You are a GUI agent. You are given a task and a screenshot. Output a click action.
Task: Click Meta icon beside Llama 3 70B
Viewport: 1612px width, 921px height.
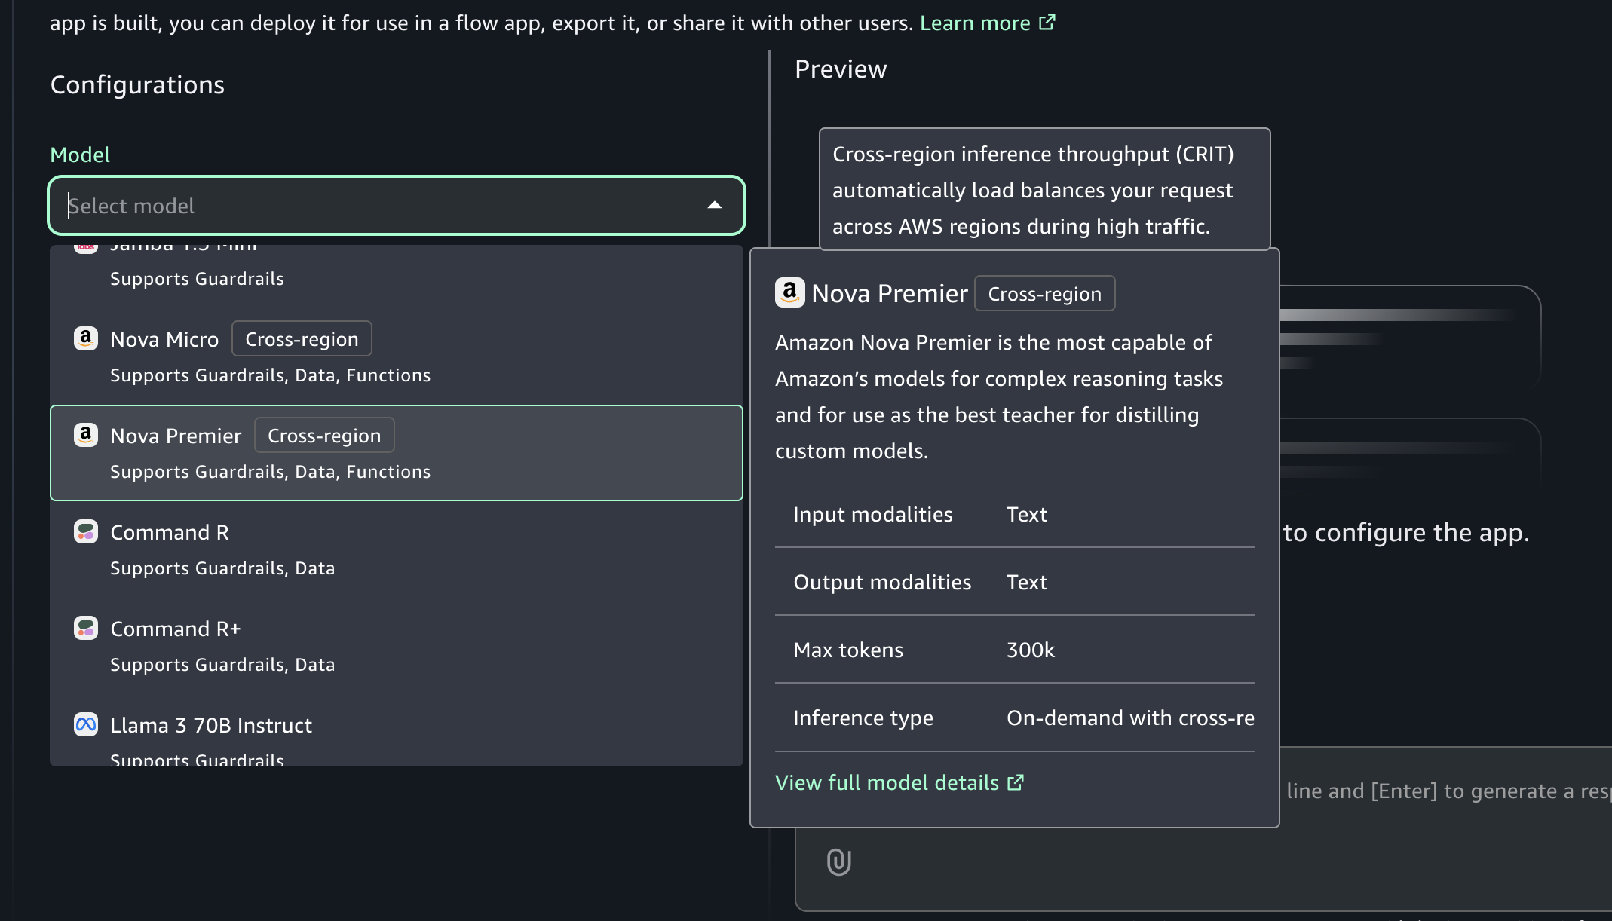click(86, 724)
